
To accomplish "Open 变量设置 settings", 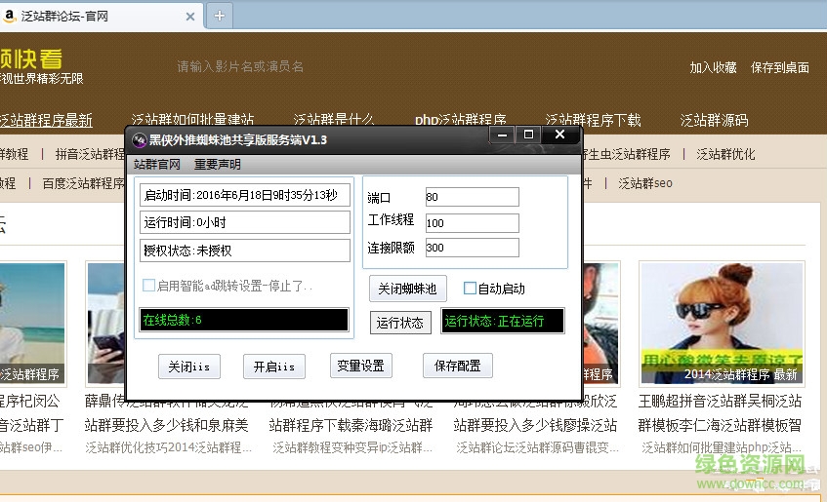I will coord(360,366).
